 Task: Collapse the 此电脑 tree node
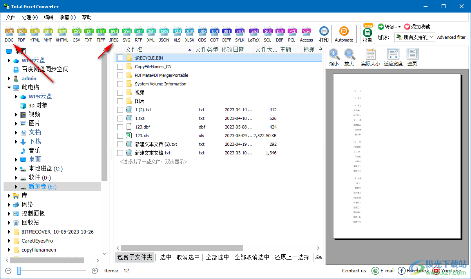point(9,87)
